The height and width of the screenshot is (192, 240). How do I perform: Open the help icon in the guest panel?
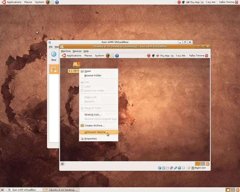point(117,56)
